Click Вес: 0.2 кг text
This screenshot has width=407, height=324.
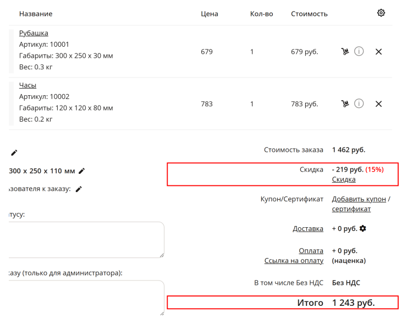[36, 119]
